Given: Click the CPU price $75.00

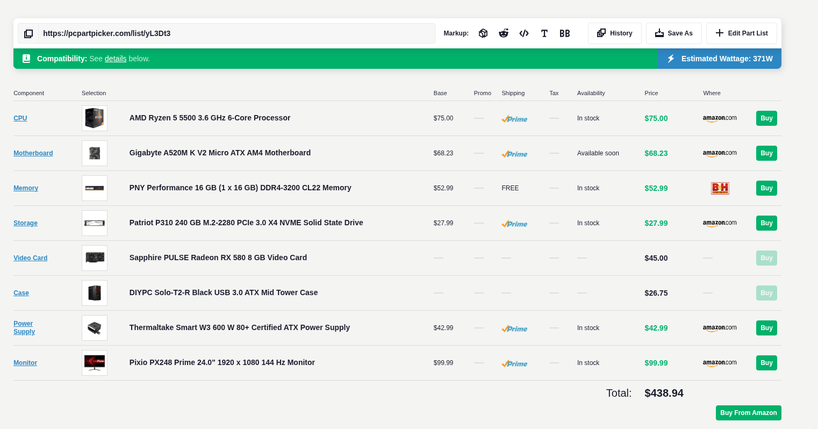Looking at the screenshot, I should [656, 118].
